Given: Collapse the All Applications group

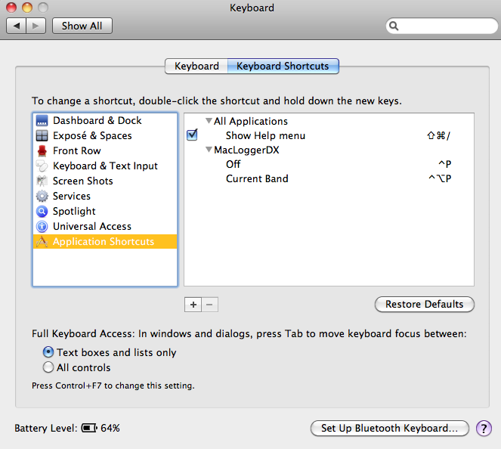Looking at the screenshot, I should 209,121.
